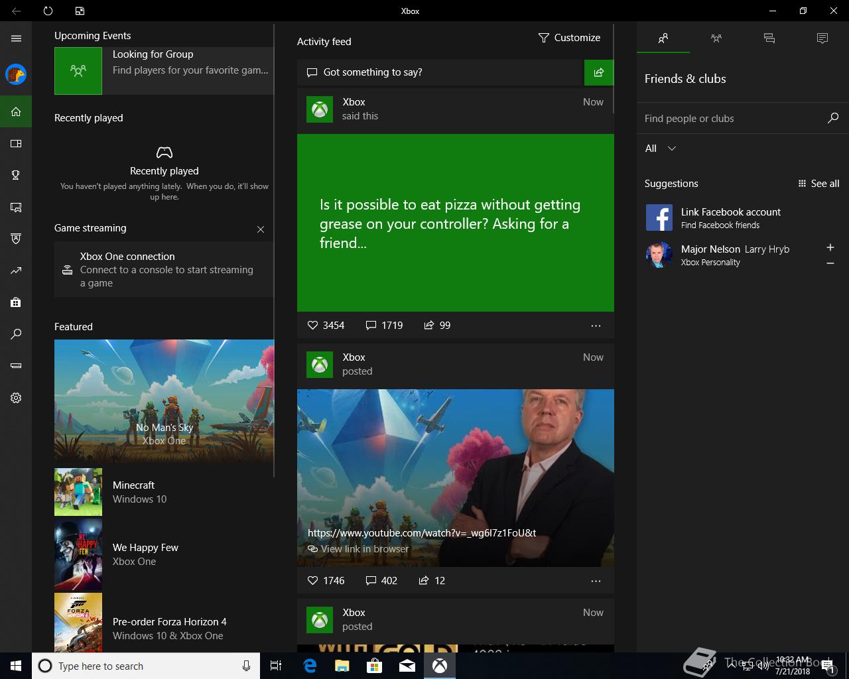Like the video post with 1746 likes

click(326, 580)
